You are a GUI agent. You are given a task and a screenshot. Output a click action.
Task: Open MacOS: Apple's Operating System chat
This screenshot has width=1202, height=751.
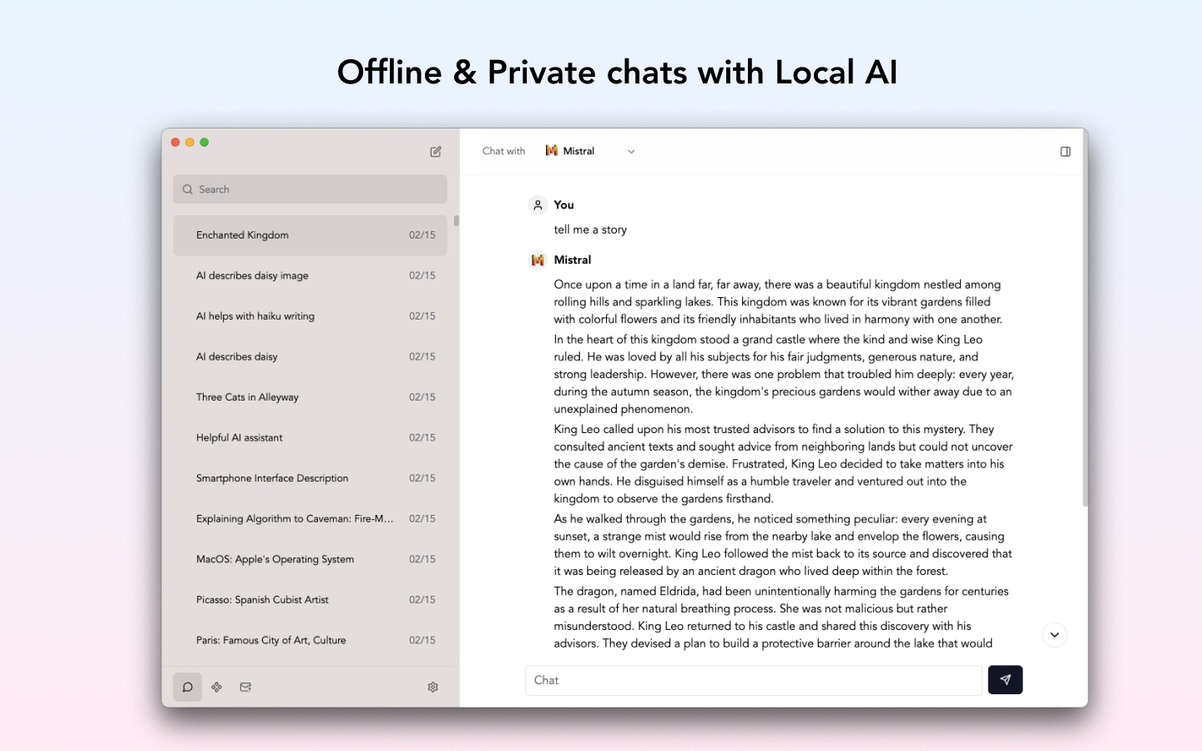tap(310, 559)
